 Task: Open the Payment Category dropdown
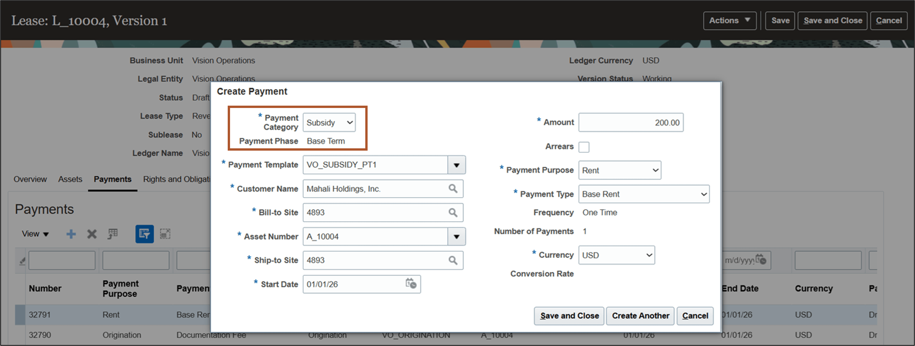[329, 122]
